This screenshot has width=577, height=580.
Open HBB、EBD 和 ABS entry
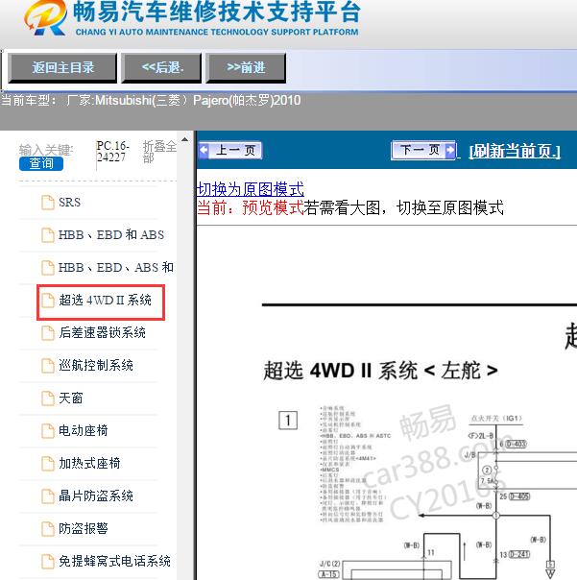111,235
